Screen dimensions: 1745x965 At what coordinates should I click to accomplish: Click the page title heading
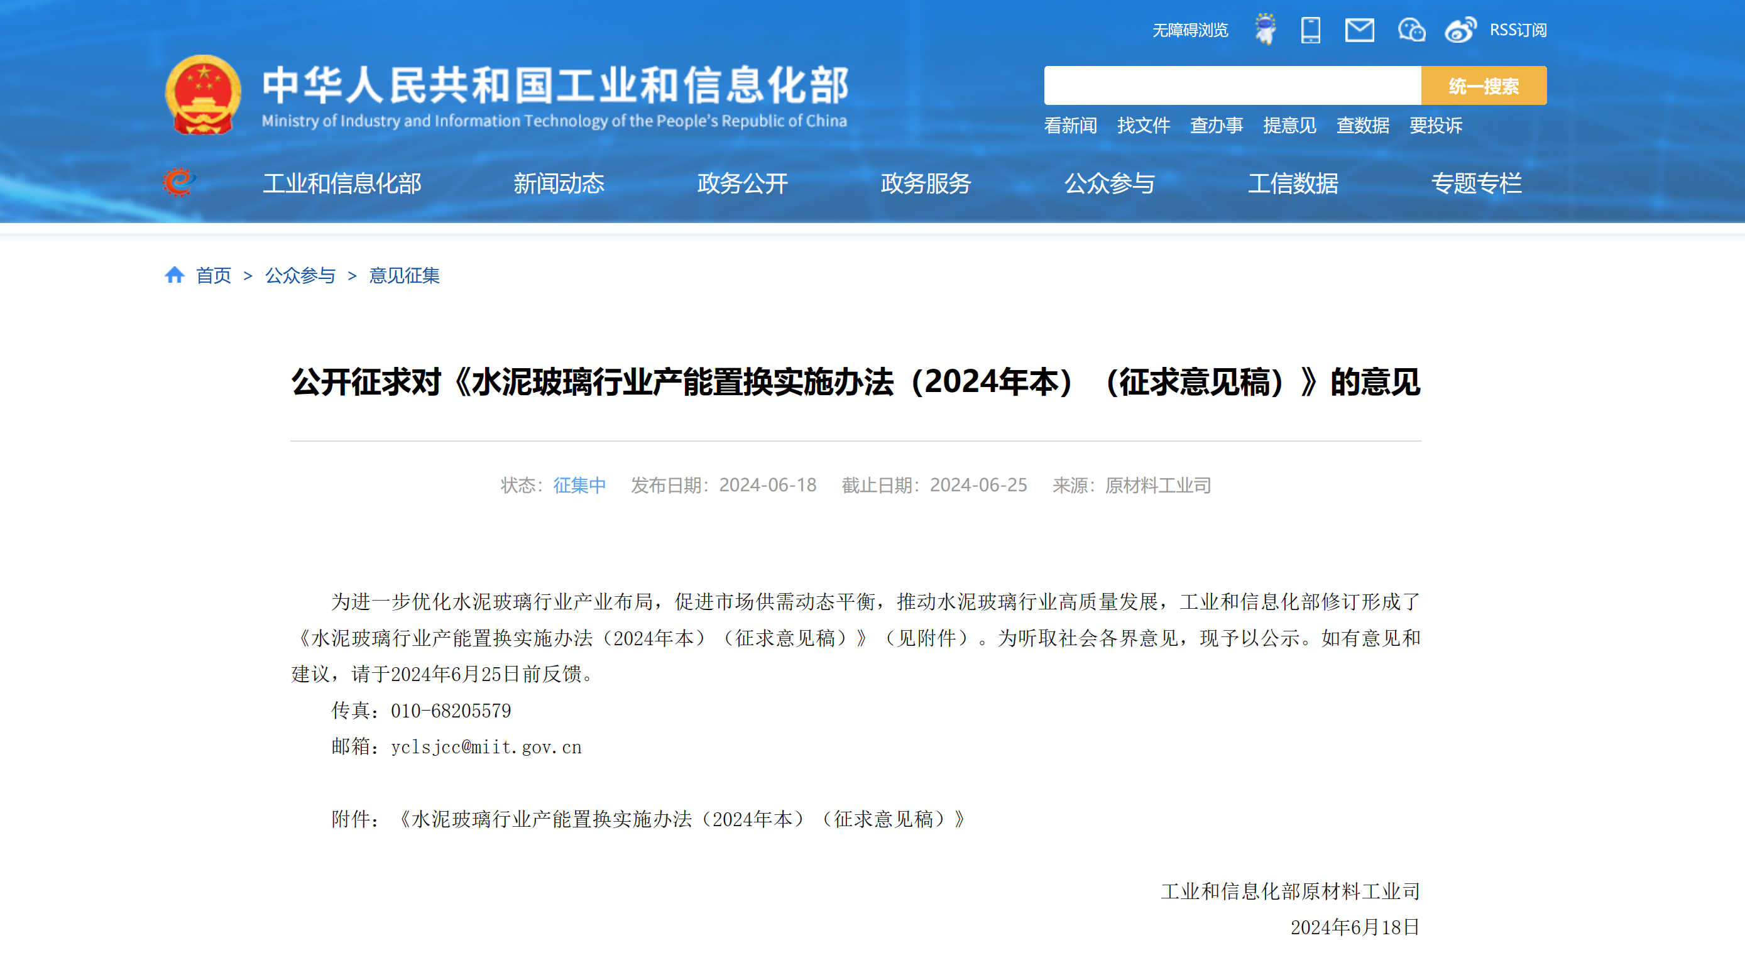point(856,382)
